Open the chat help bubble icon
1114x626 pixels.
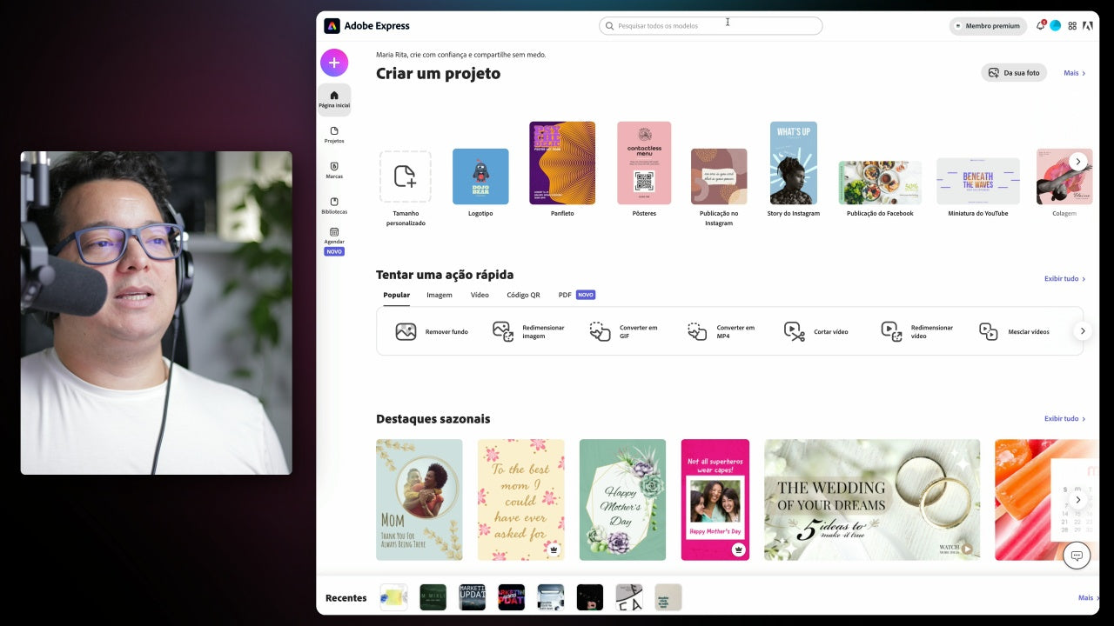tap(1077, 556)
